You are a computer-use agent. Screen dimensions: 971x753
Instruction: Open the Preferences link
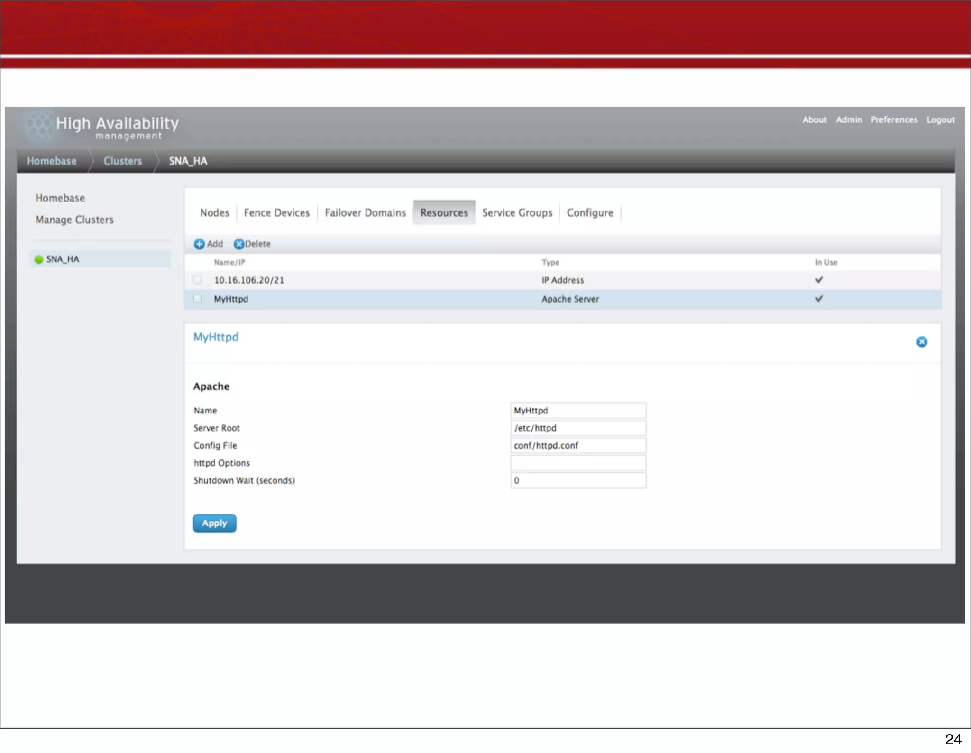(894, 120)
